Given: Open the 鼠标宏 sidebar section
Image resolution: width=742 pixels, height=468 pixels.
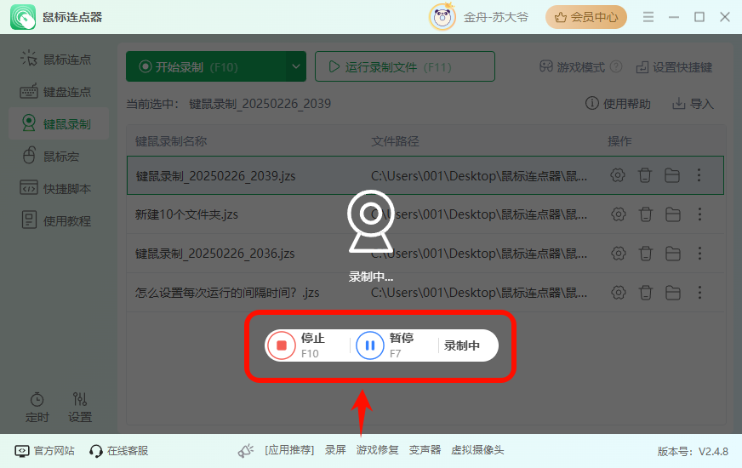Looking at the screenshot, I should tap(51, 157).
